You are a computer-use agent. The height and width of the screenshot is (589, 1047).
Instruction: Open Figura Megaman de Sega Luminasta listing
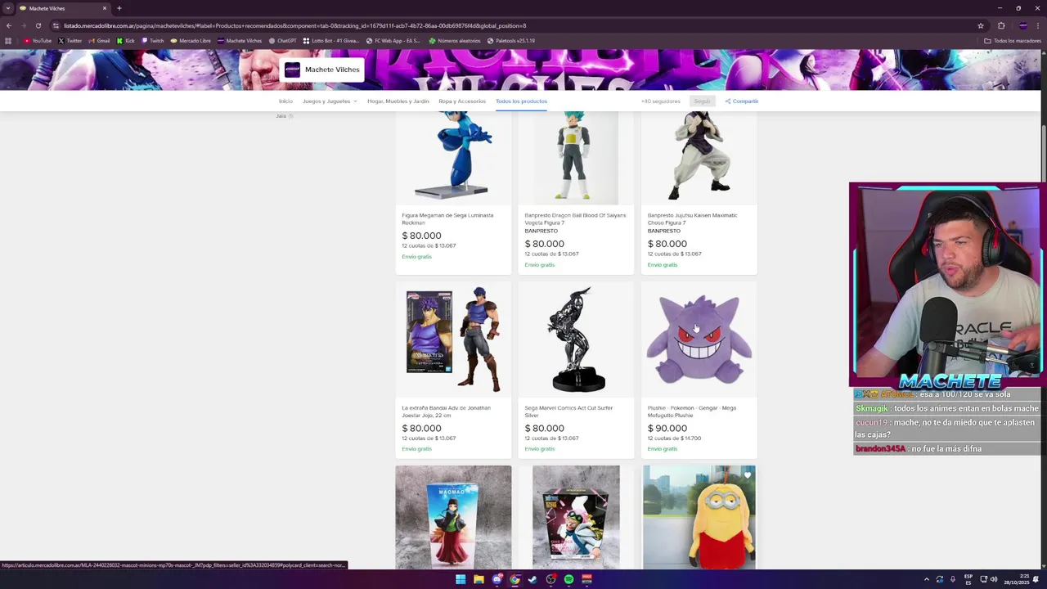pos(447,219)
